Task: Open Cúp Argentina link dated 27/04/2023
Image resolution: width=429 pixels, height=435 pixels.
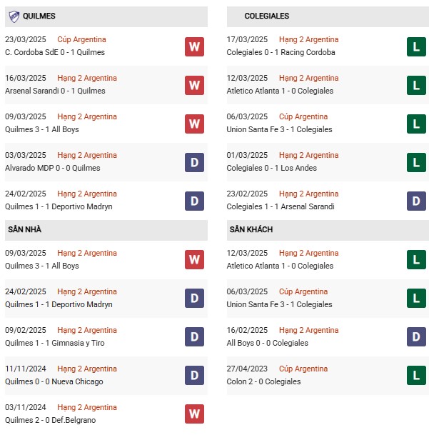Action: [x=303, y=369]
